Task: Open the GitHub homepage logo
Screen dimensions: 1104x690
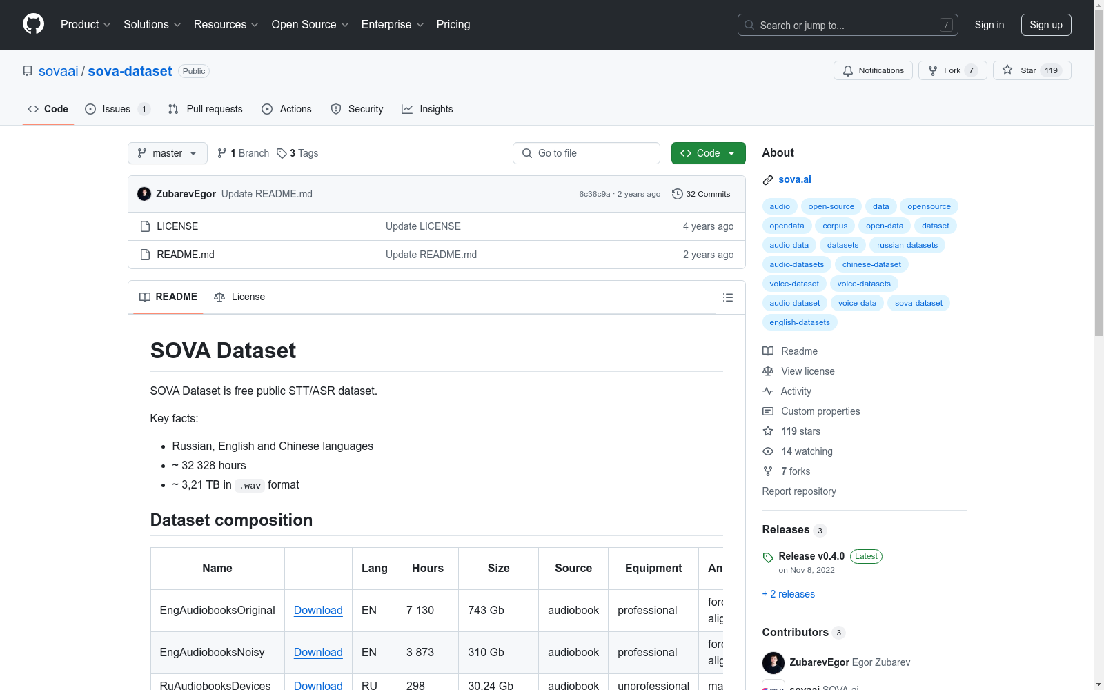Action: point(33,24)
